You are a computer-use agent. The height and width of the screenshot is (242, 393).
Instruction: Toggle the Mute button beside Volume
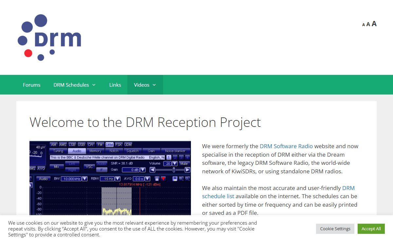point(184,164)
